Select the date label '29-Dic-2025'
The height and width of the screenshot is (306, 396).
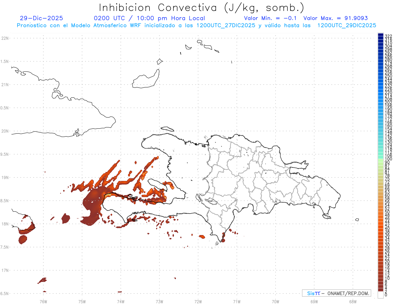click(x=41, y=18)
